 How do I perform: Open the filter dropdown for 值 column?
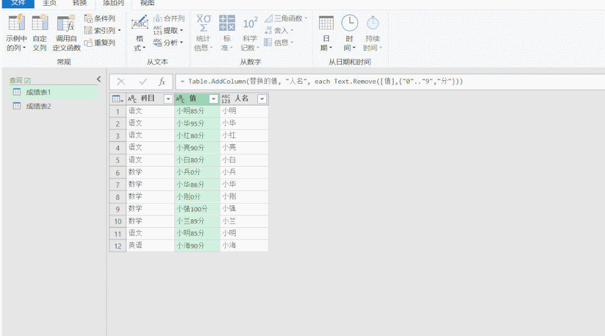coord(214,99)
